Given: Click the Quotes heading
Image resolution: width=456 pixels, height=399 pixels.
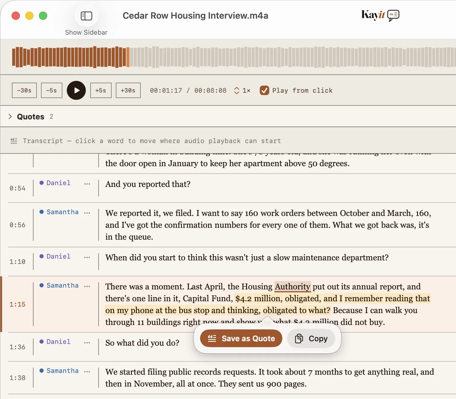Looking at the screenshot, I should pos(31,117).
